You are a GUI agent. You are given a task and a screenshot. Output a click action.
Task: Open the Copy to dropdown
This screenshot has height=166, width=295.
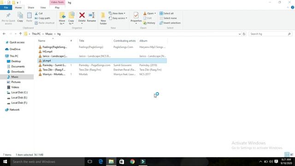71,18
